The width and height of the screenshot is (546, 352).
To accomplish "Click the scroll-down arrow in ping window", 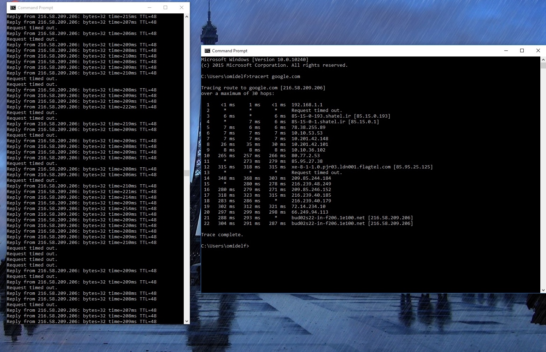I will [x=187, y=321].
